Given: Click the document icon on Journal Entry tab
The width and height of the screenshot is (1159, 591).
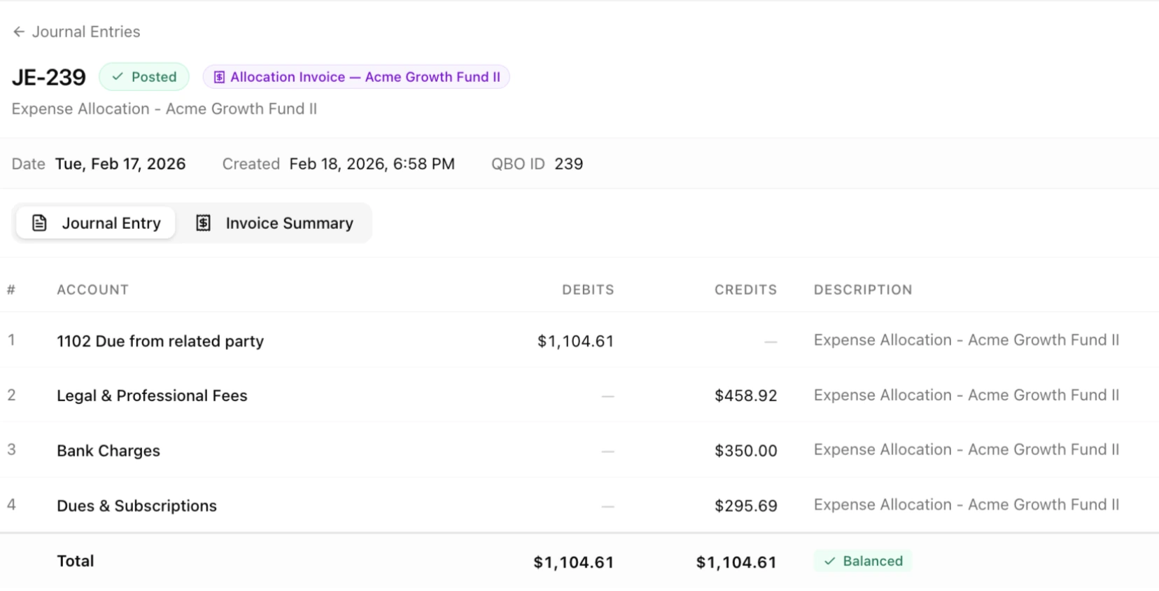Looking at the screenshot, I should point(40,223).
